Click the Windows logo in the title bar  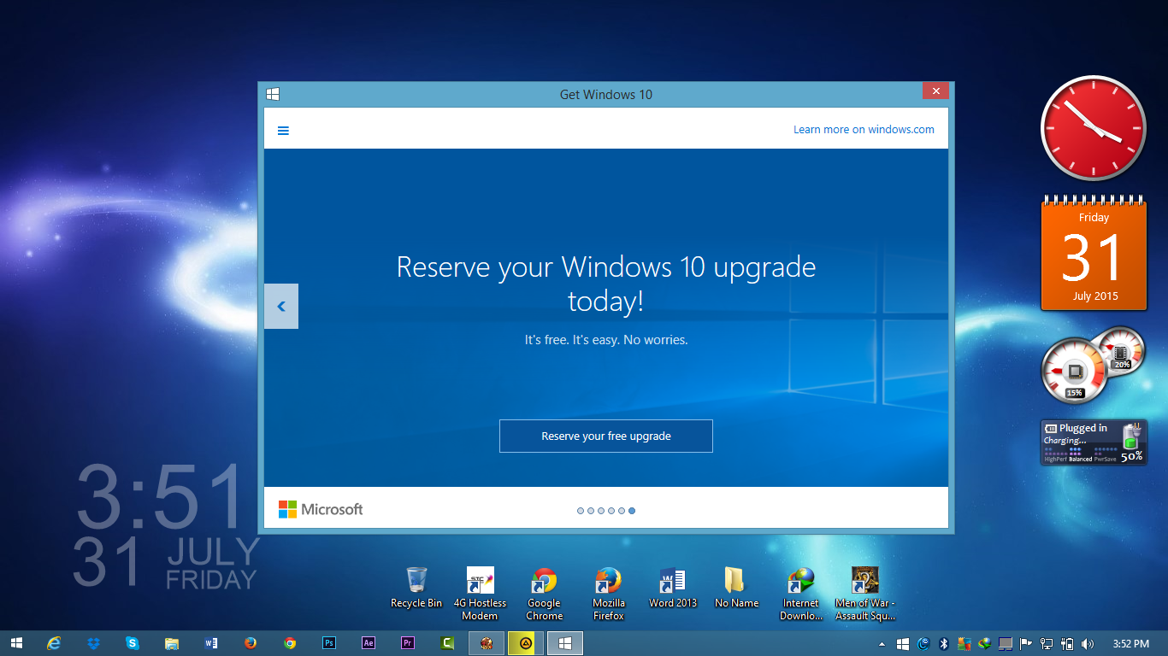coord(273,94)
